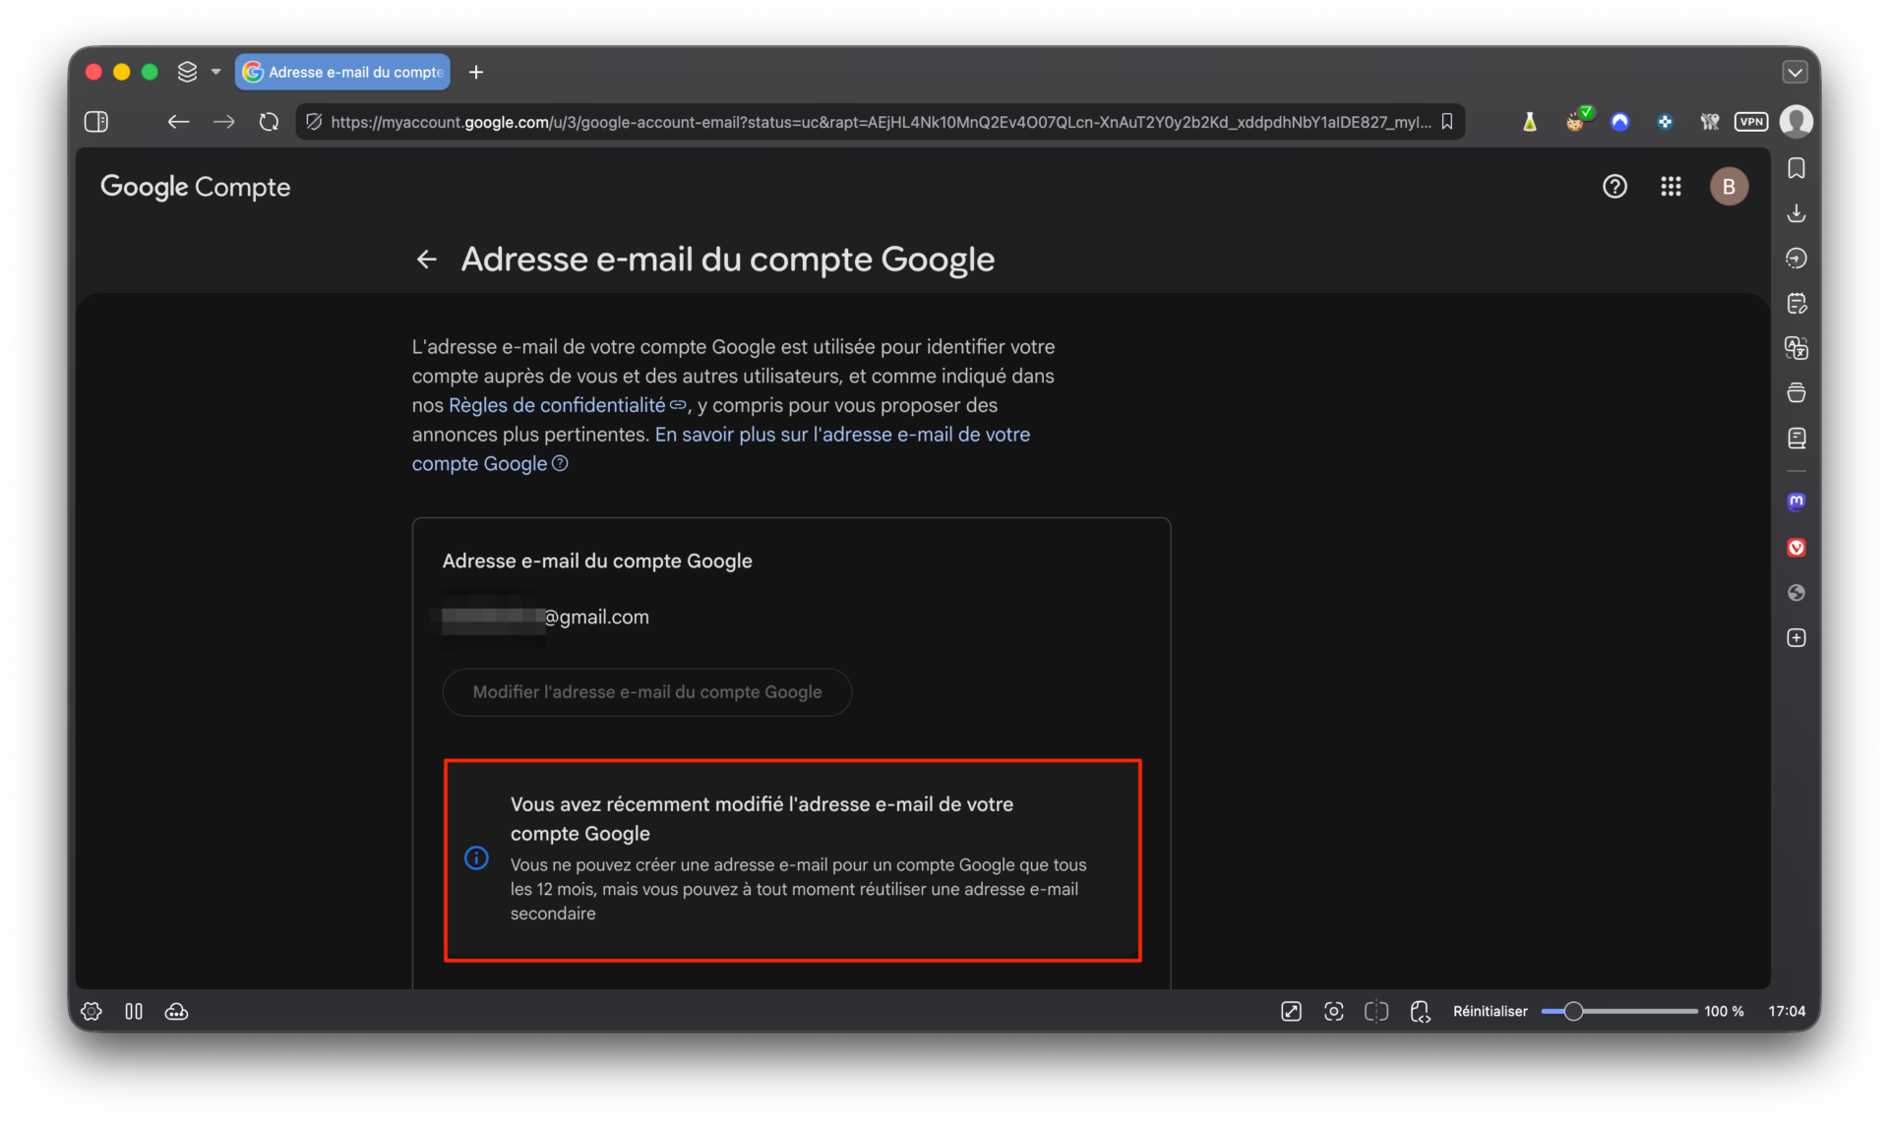Click Modifier l'adresse e-mail du compte Google

point(647,692)
